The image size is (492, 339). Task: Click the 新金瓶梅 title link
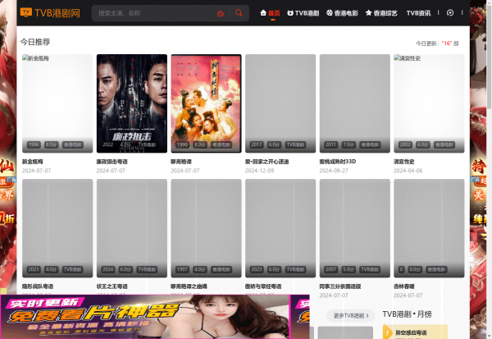point(35,162)
